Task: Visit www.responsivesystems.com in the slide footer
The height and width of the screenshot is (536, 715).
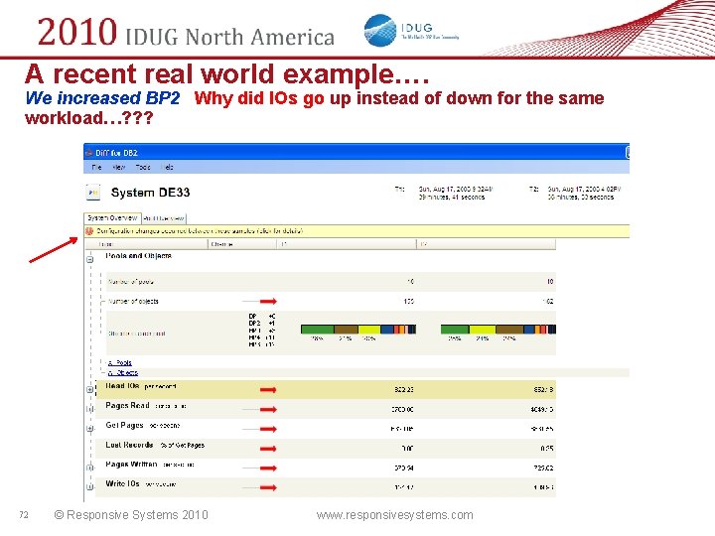Action: pos(395,515)
